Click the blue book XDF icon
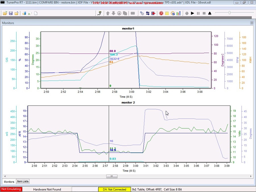The height and width of the screenshot is (192, 256). click(24, 13)
